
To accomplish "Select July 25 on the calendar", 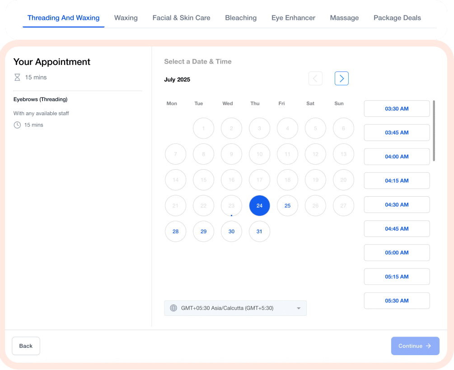I will [287, 206].
